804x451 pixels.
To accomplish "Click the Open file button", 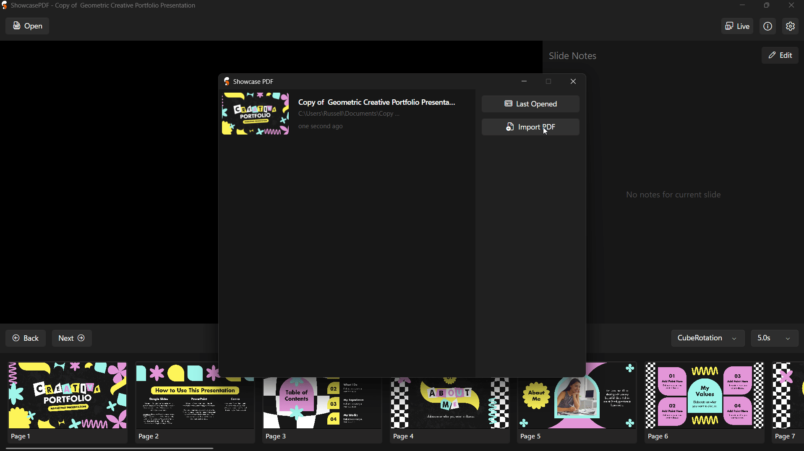I will pos(27,26).
